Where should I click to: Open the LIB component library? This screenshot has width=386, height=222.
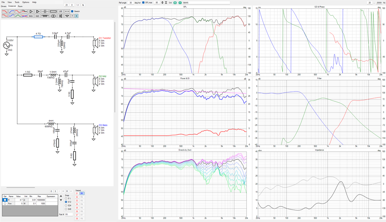pos(60,11)
